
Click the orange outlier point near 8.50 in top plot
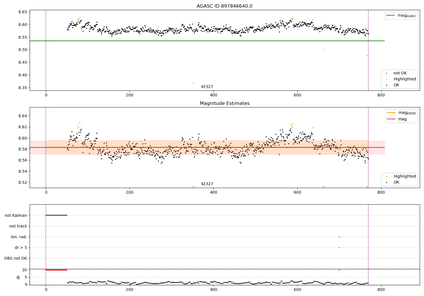pyautogui.click(x=323, y=49)
